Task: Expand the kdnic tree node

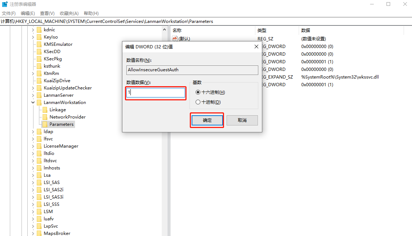Action: pos(33,30)
